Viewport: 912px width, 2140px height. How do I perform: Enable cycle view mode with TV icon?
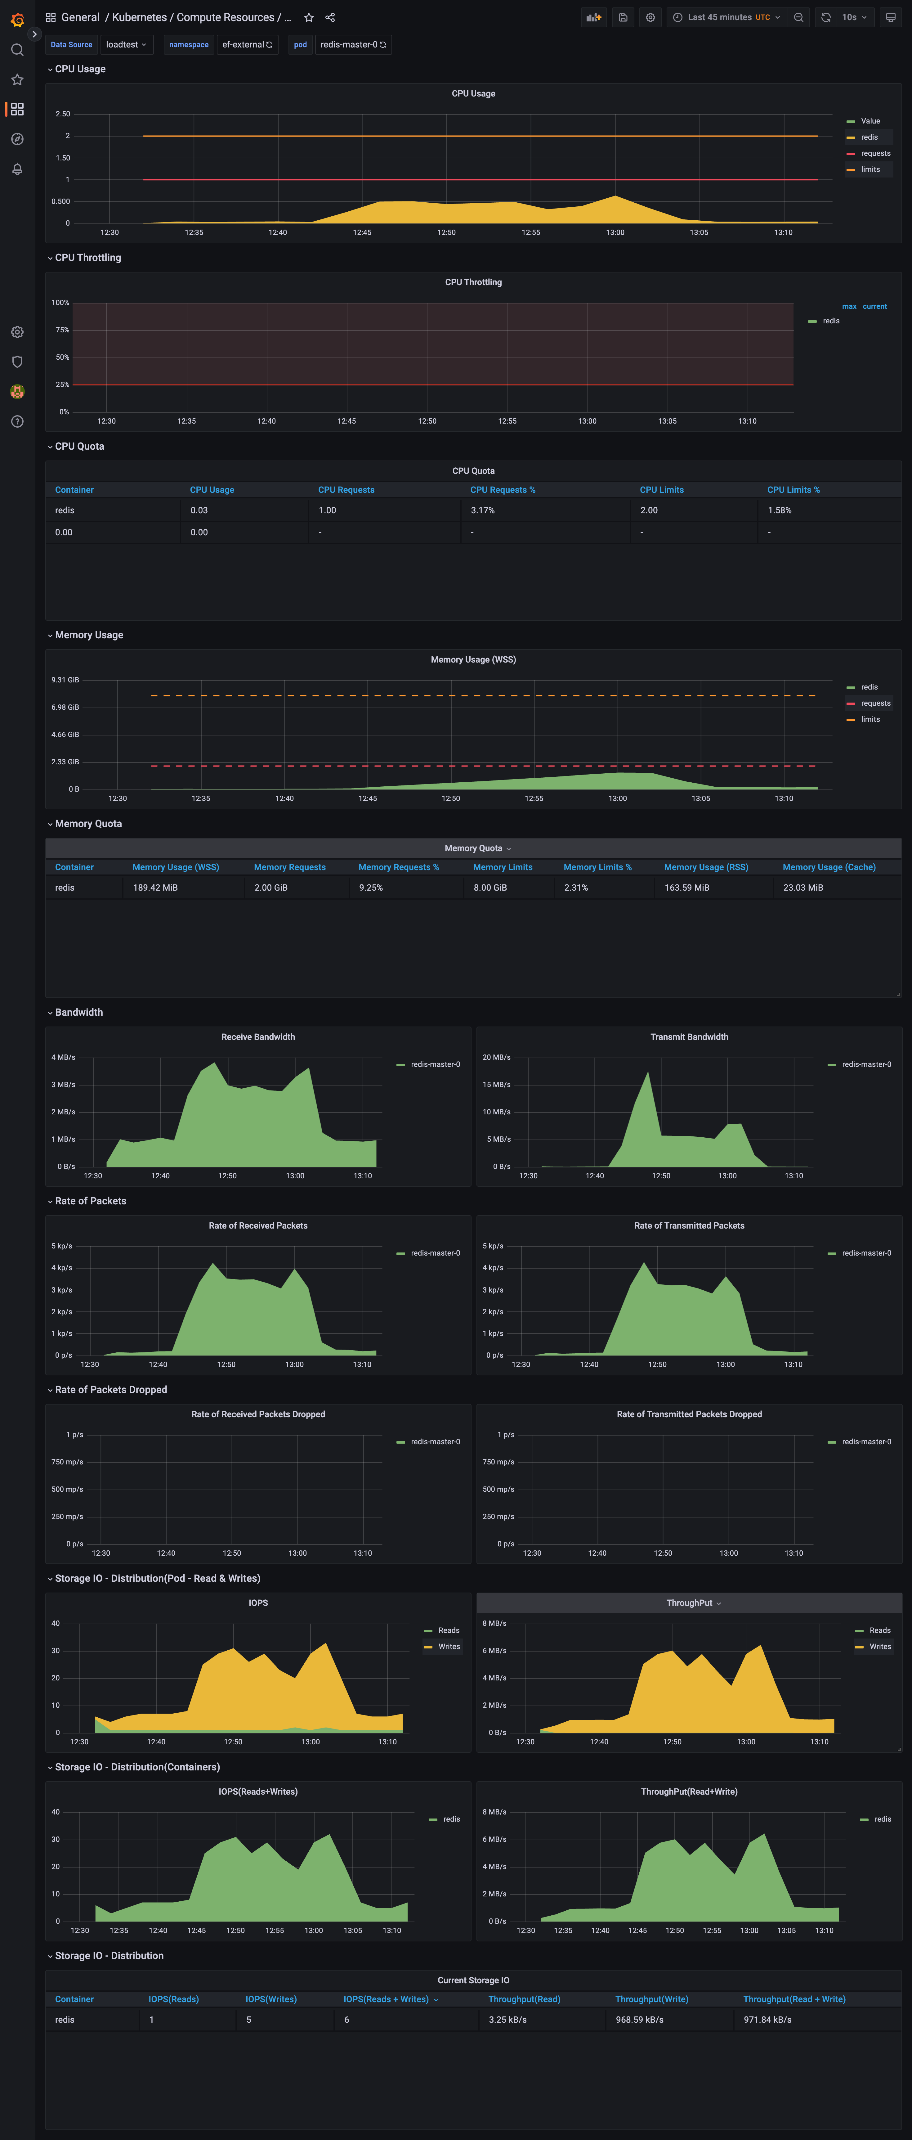[x=890, y=17]
